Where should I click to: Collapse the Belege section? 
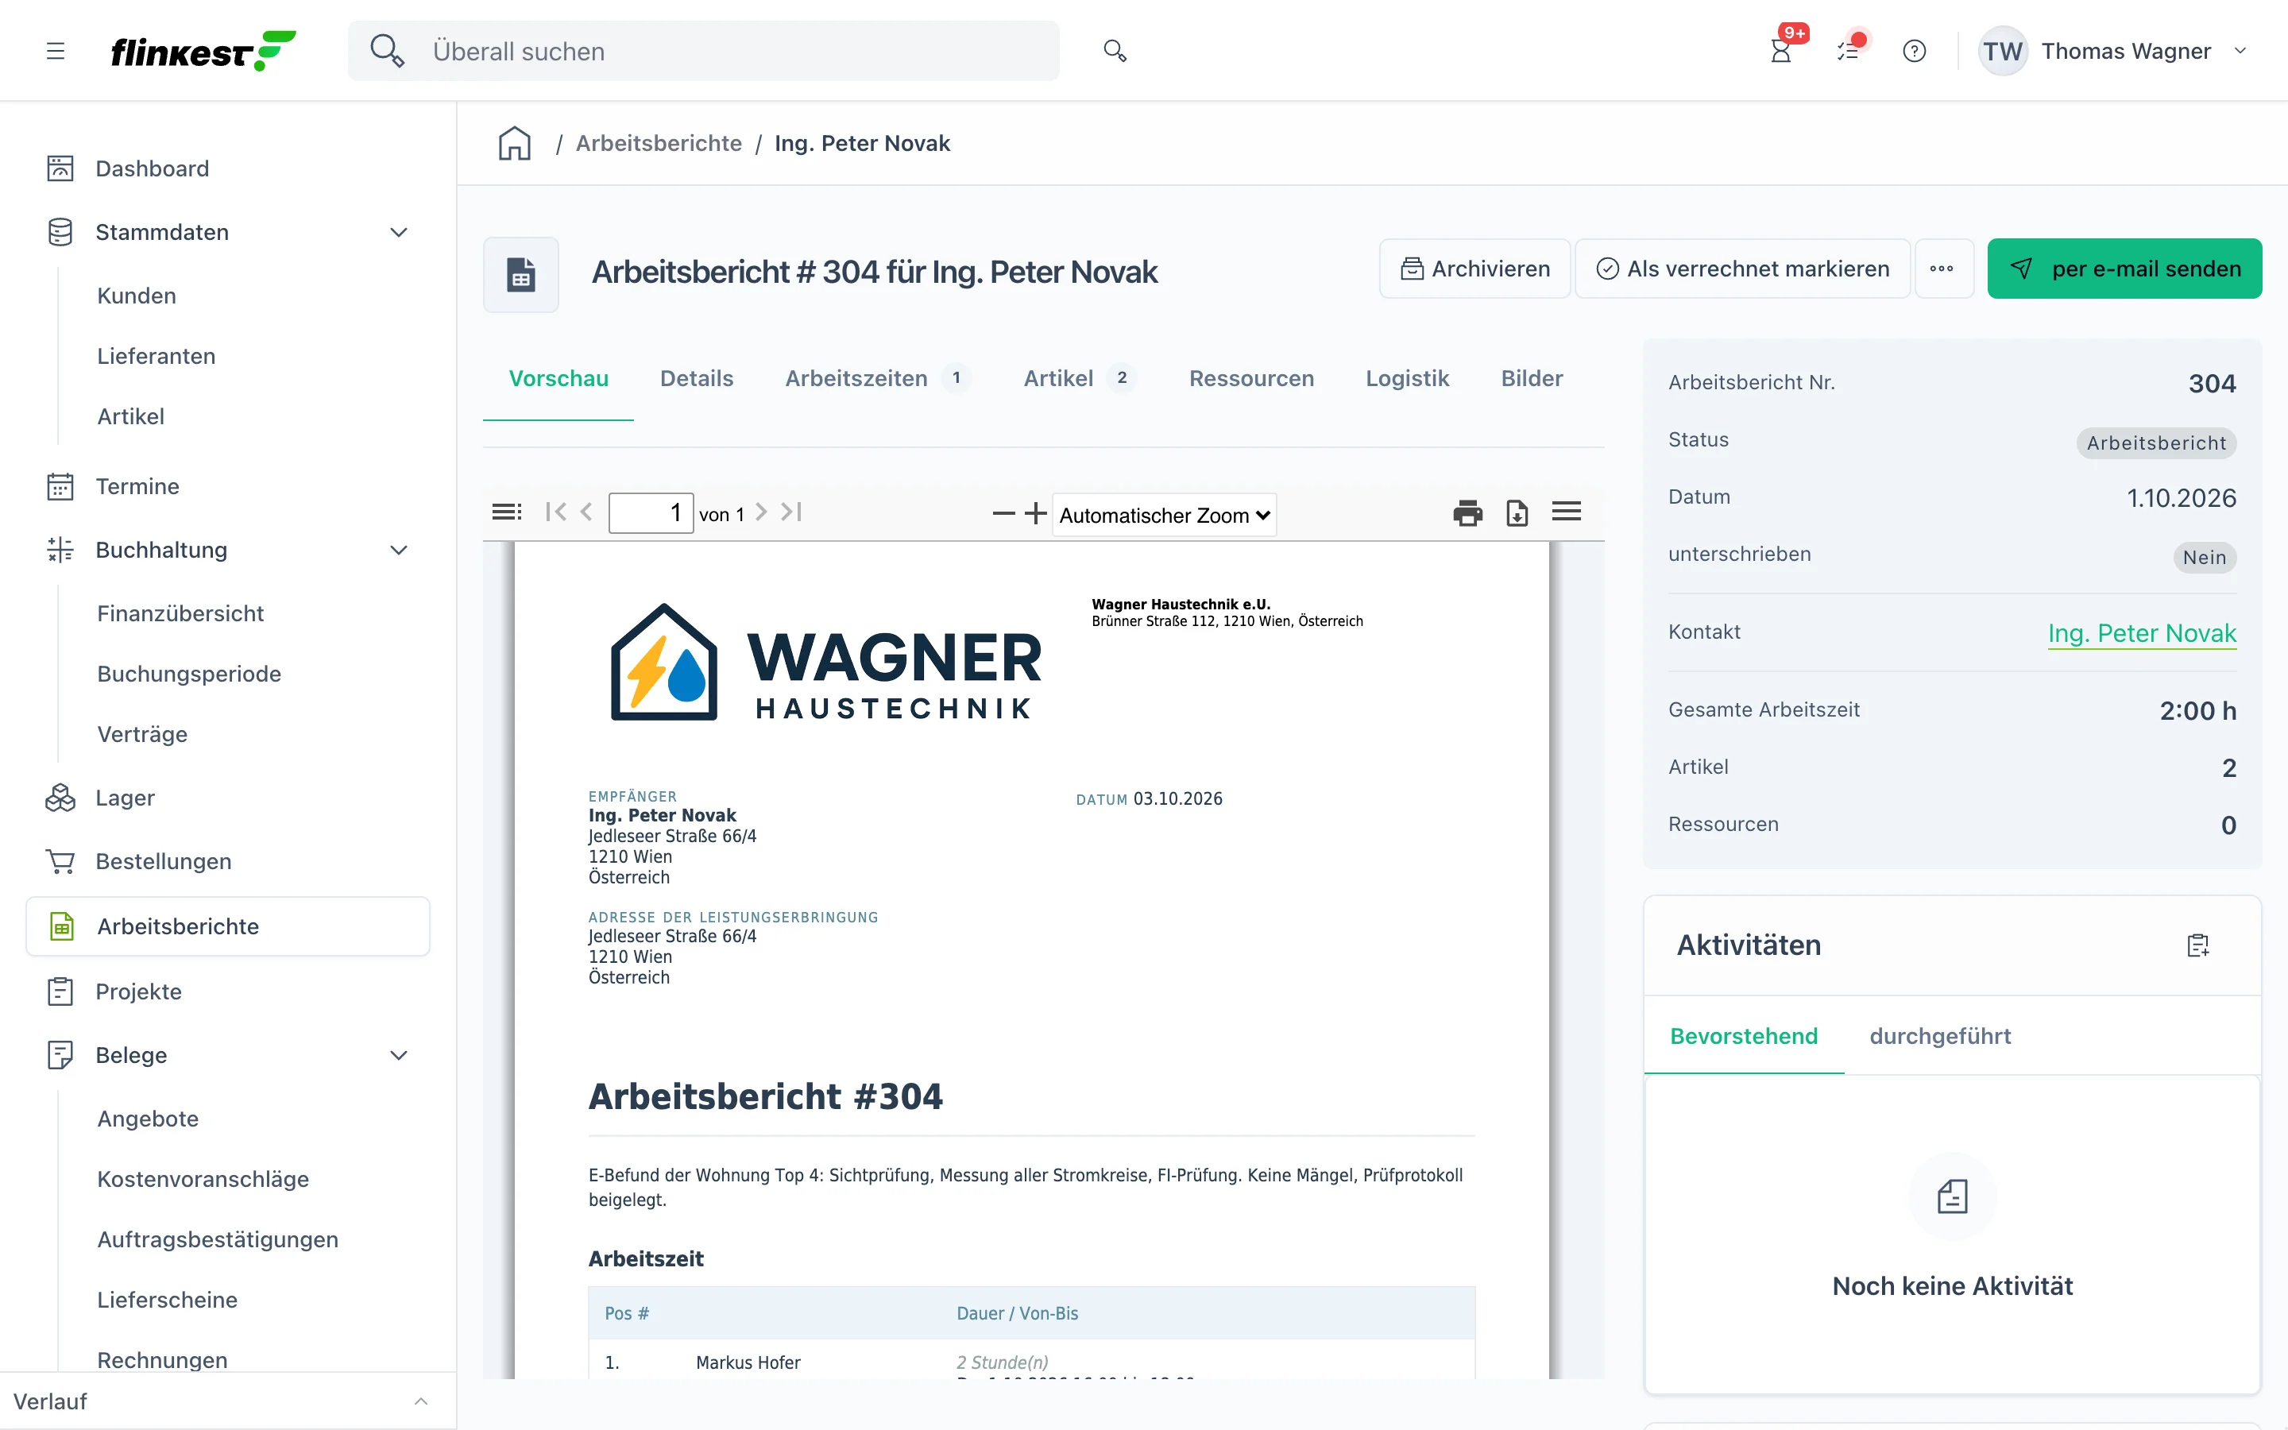399,1056
